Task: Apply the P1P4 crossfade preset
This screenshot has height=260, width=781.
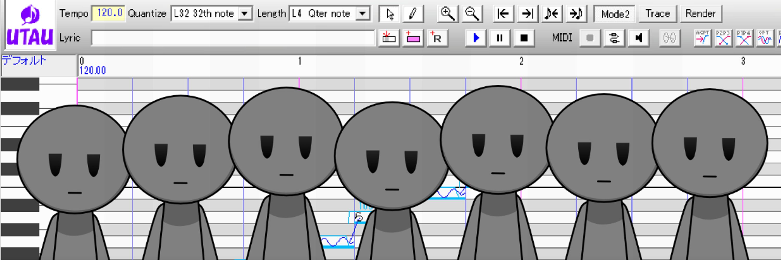Action: (x=744, y=38)
